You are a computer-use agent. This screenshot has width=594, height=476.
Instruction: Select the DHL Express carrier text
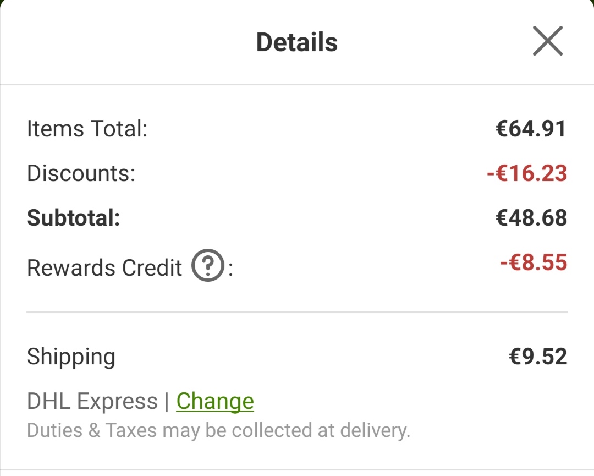(92, 401)
